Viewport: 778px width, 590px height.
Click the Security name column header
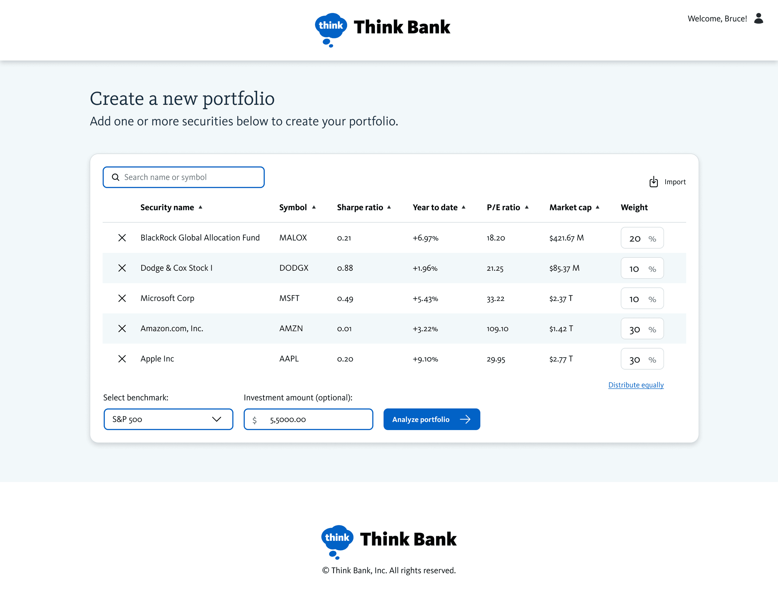coord(167,208)
